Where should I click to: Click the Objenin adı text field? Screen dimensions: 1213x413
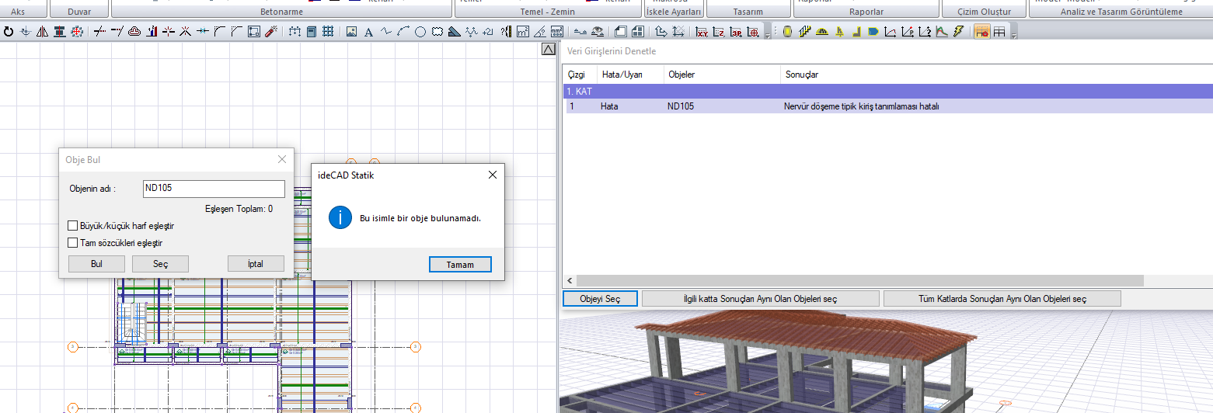click(214, 189)
